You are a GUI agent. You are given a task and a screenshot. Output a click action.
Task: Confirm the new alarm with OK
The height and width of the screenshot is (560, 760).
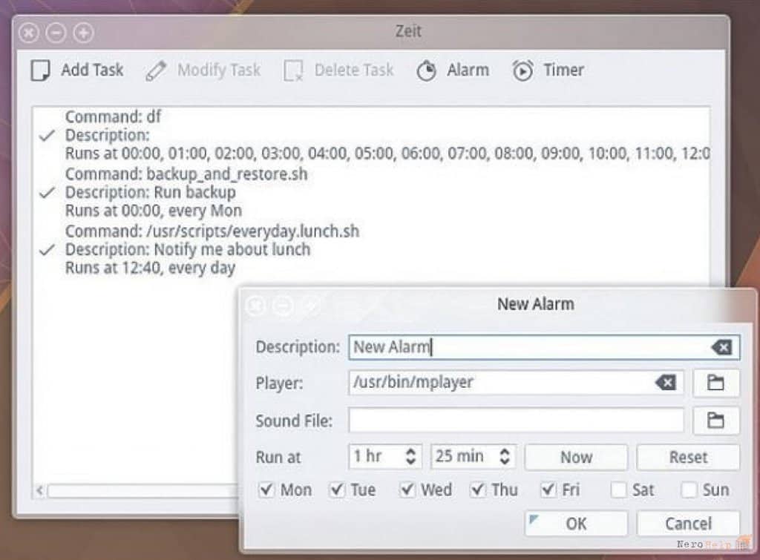(576, 524)
